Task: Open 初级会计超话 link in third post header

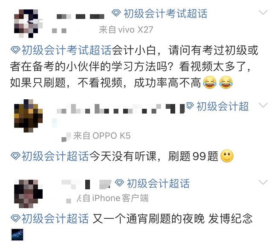Action: tap(158, 183)
